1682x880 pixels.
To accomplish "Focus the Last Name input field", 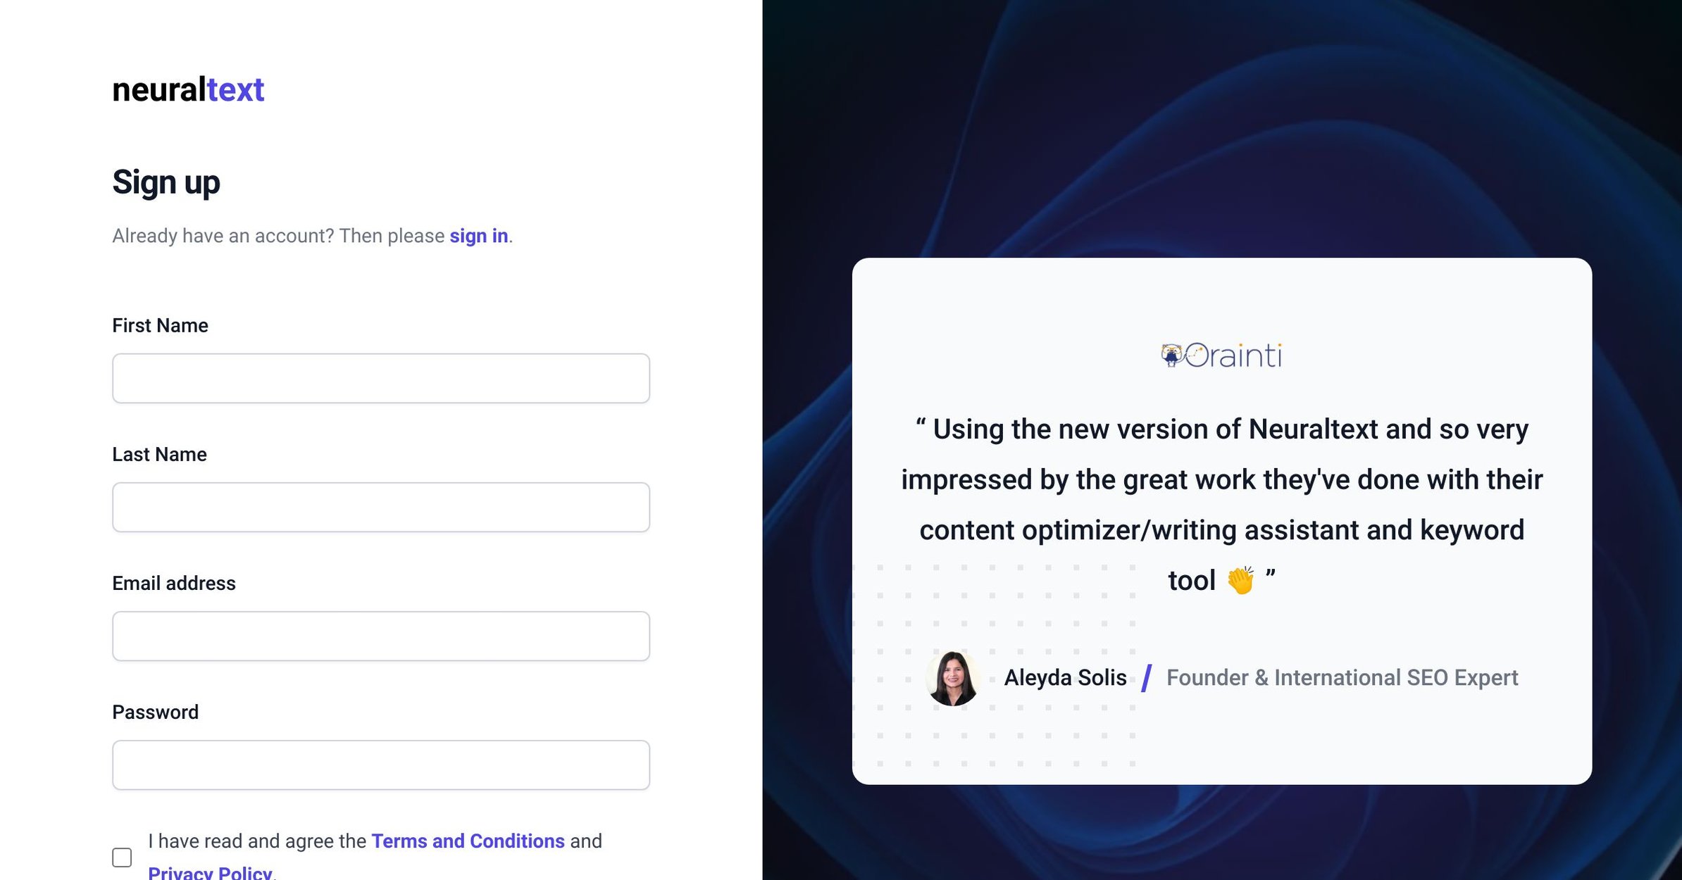I will point(380,508).
